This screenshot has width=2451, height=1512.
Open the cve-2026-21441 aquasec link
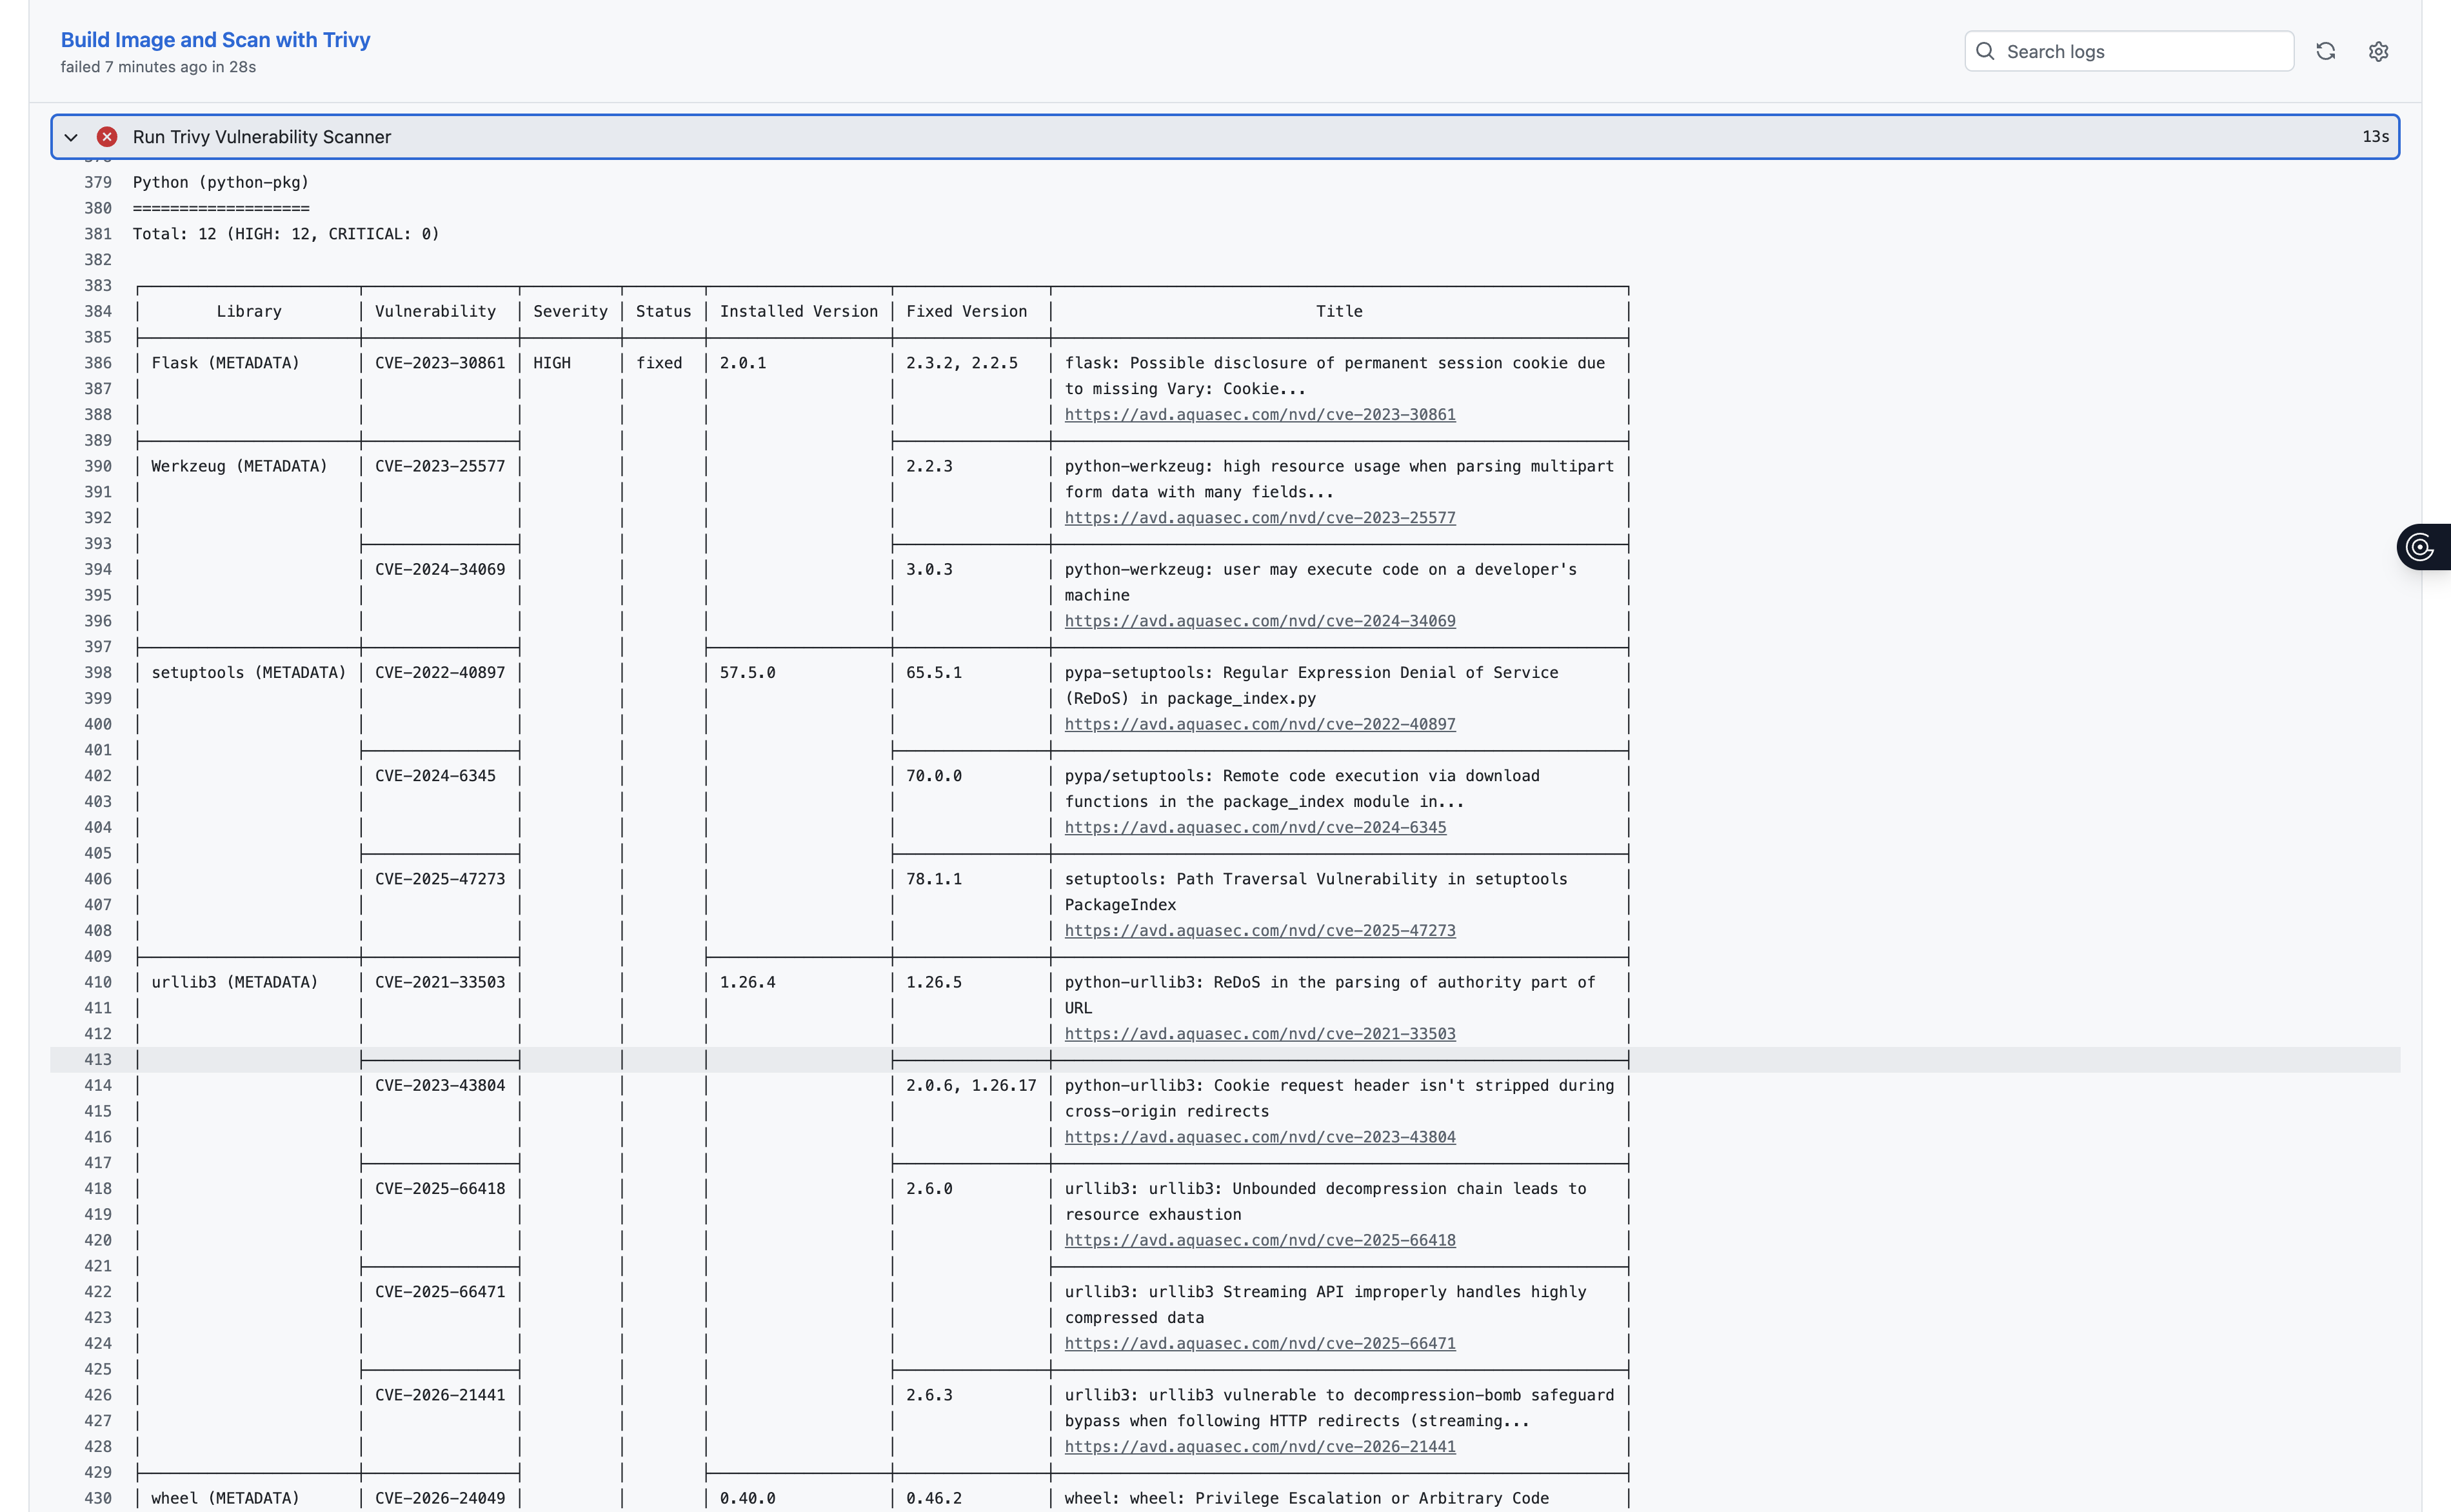1260,1447
